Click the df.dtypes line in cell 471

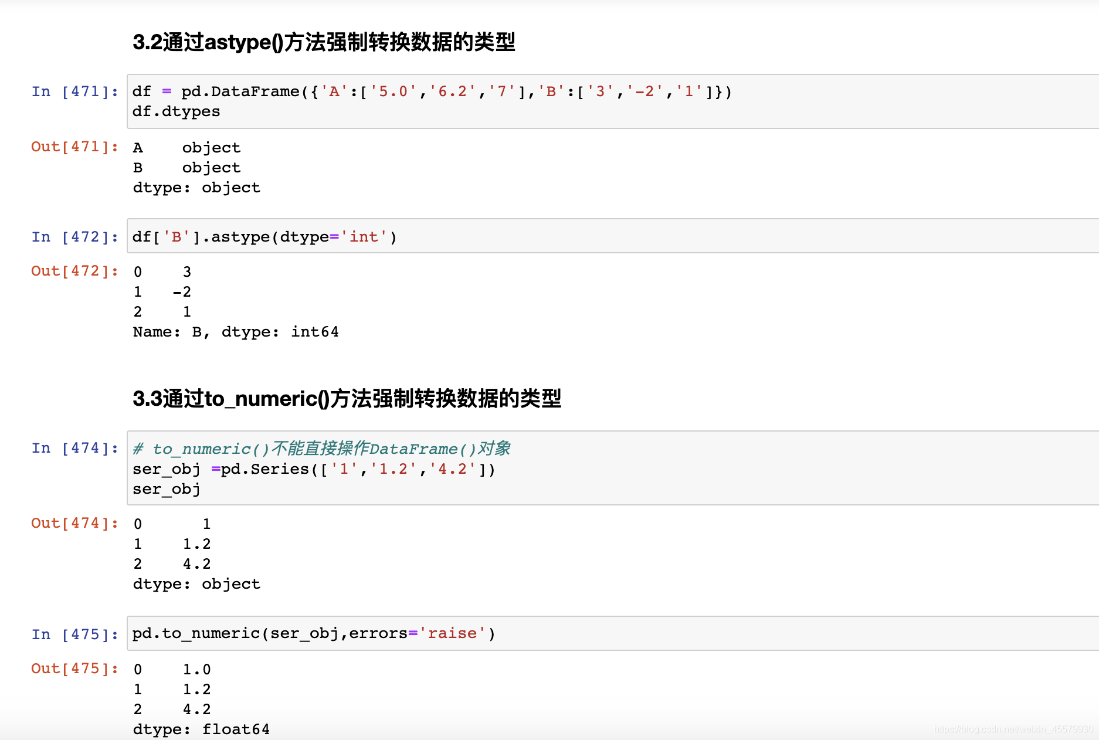(x=177, y=111)
